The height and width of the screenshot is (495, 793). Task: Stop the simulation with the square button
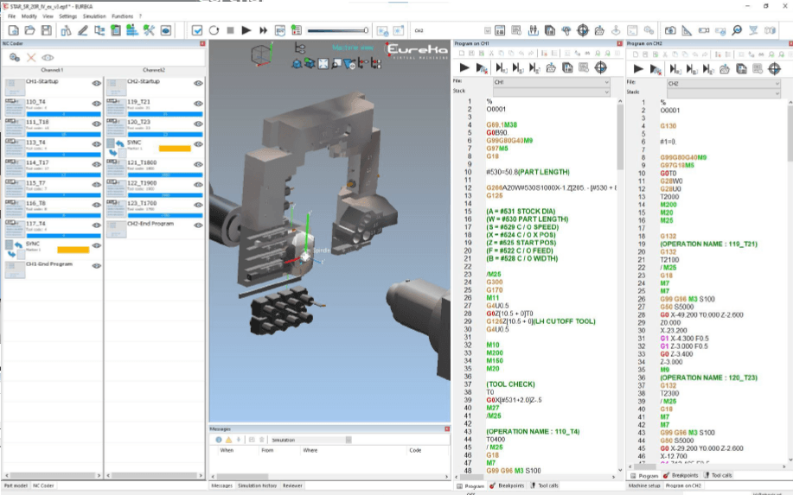[x=230, y=30]
